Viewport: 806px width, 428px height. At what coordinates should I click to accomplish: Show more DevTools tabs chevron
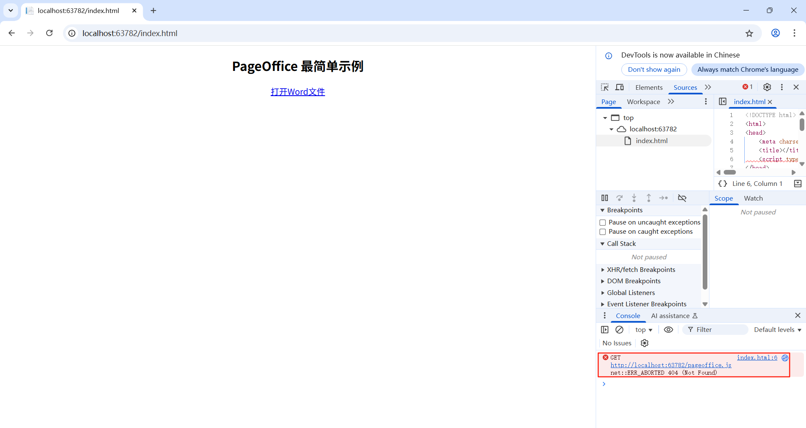coord(708,87)
